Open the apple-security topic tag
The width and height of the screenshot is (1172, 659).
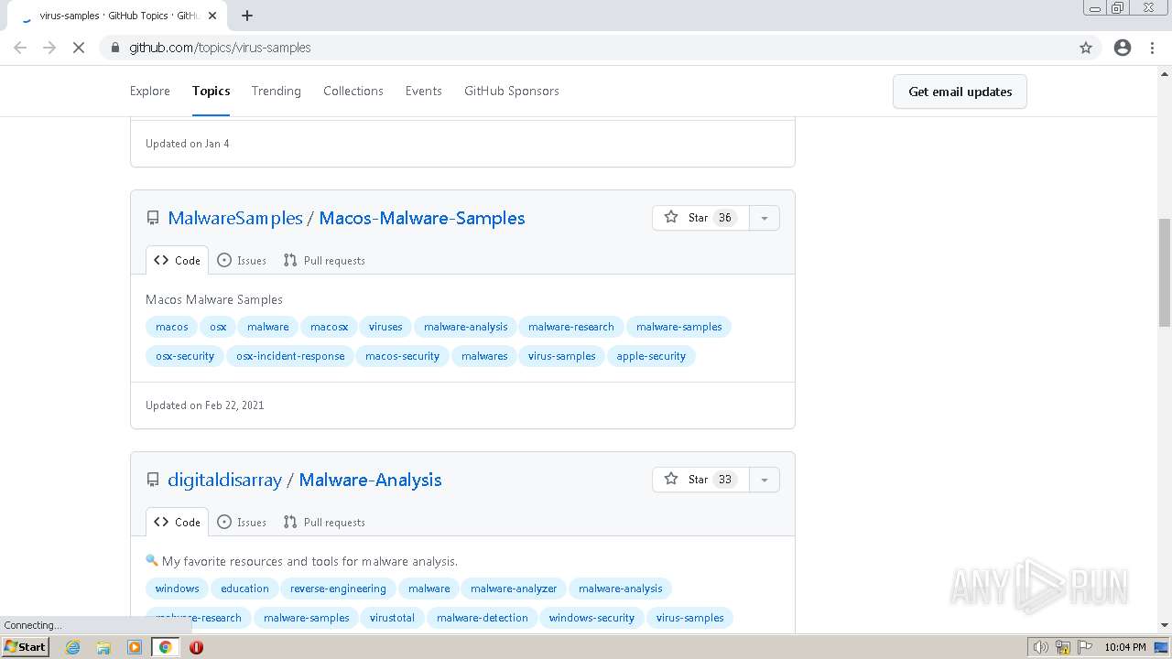(x=651, y=356)
